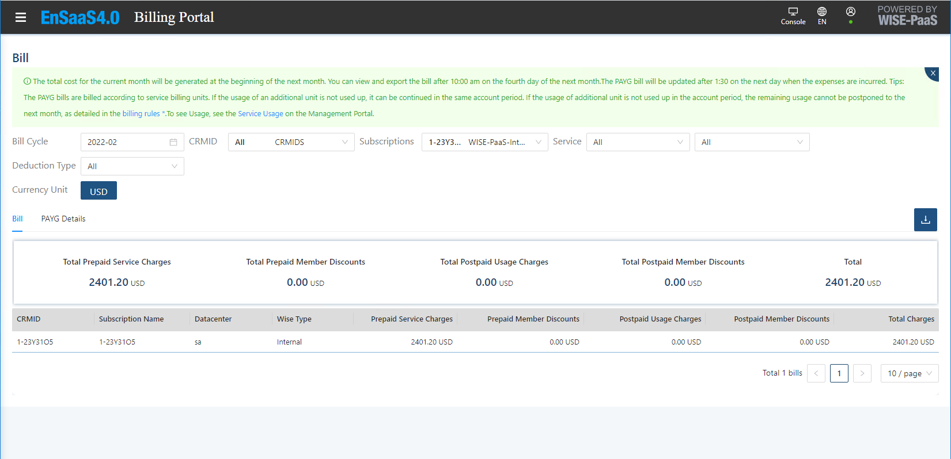
Task: Open the second Service filter dropdown
Action: click(752, 142)
